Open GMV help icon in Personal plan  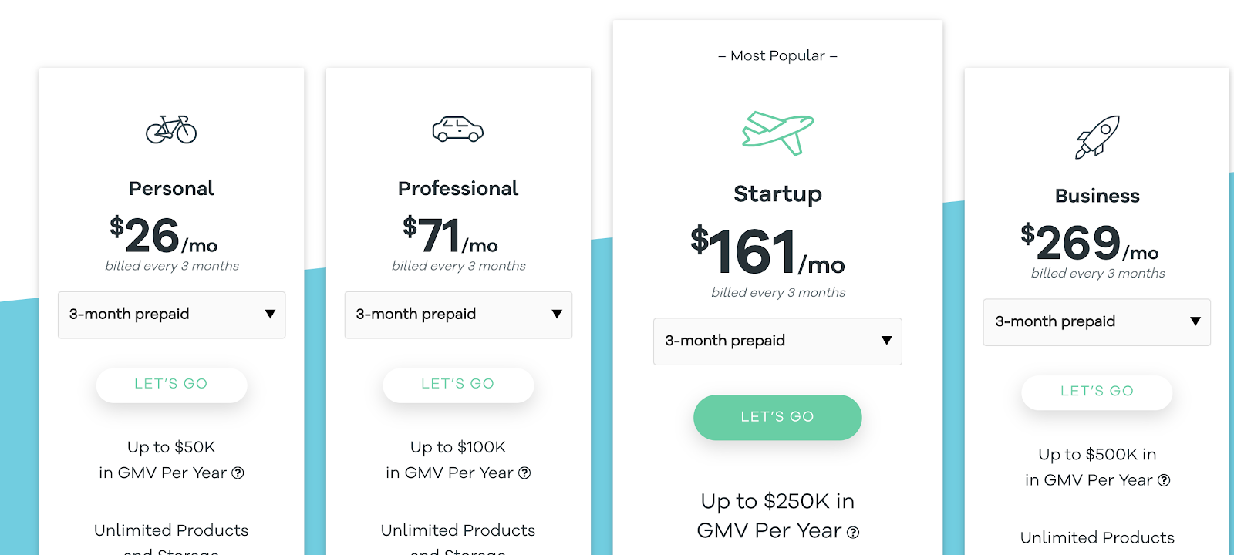pos(238,473)
